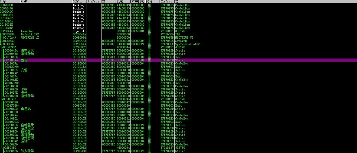Click the 标题 column header
Image resolution: width=357 pixels, height=153 pixels.
(46, 2)
